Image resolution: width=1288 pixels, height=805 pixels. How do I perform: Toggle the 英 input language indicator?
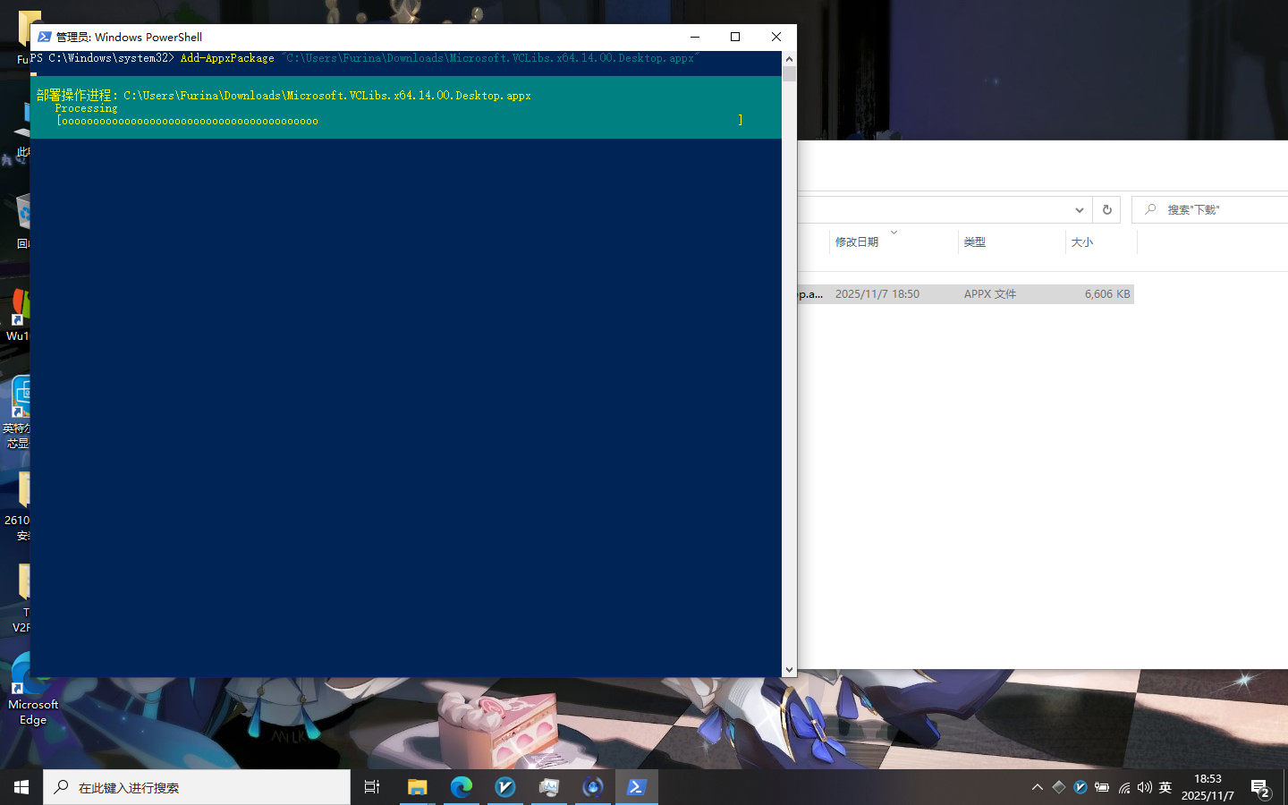[1165, 787]
